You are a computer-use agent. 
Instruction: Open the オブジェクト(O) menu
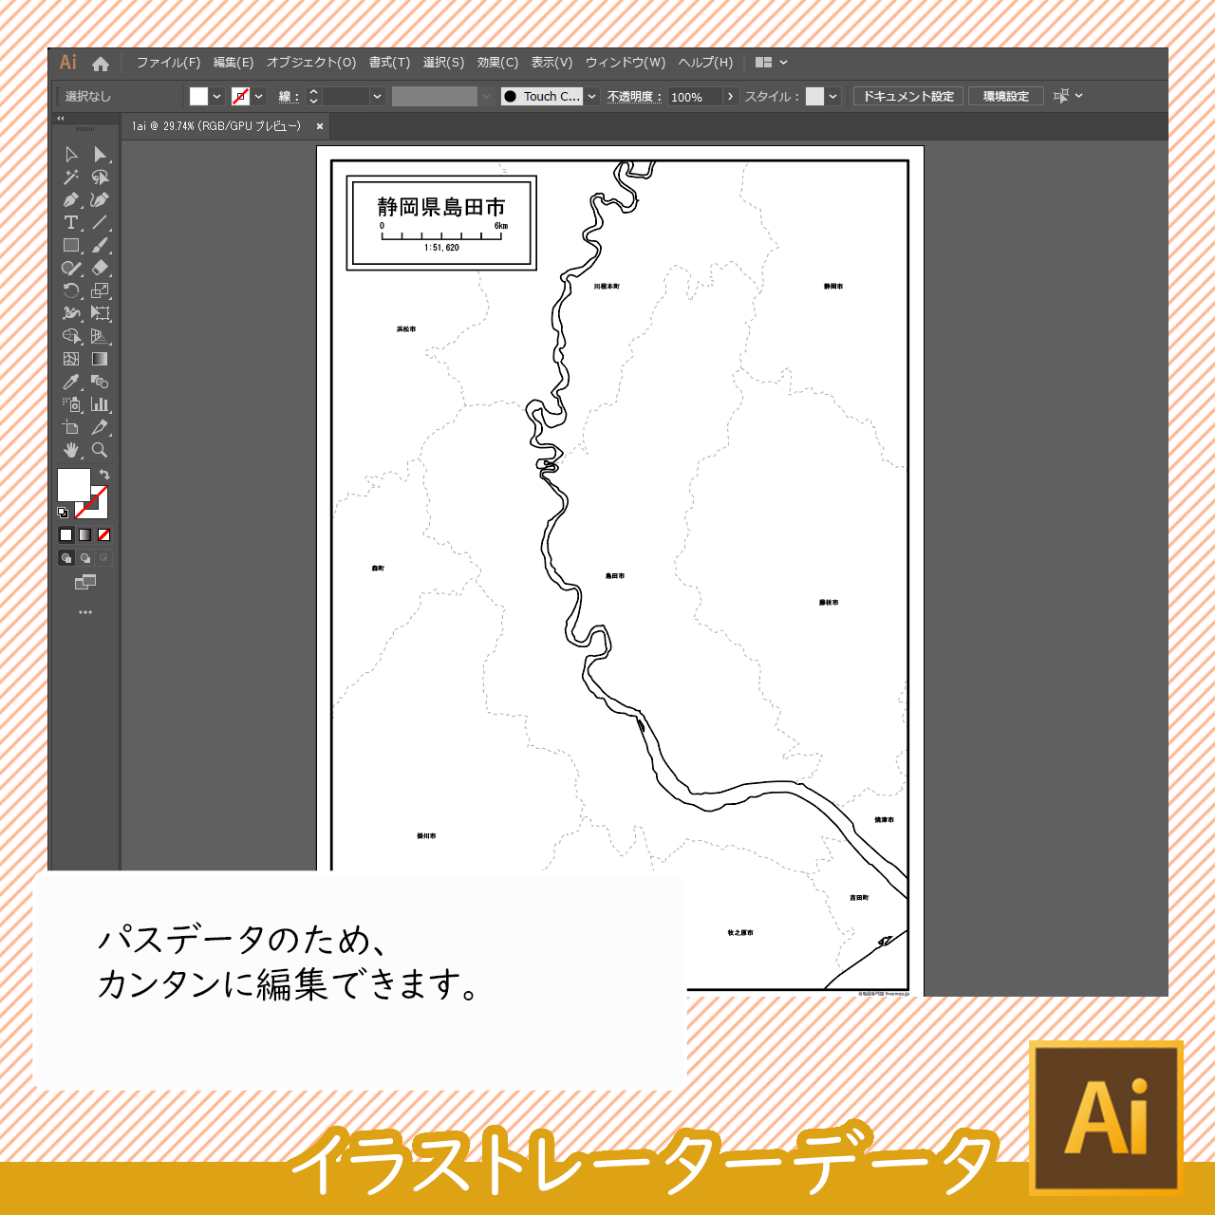(311, 63)
